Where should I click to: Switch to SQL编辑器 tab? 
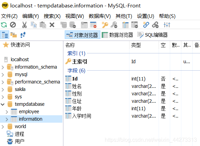(153, 35)
